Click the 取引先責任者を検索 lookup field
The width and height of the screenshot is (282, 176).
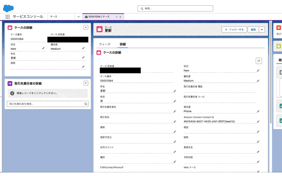[48, 104]
